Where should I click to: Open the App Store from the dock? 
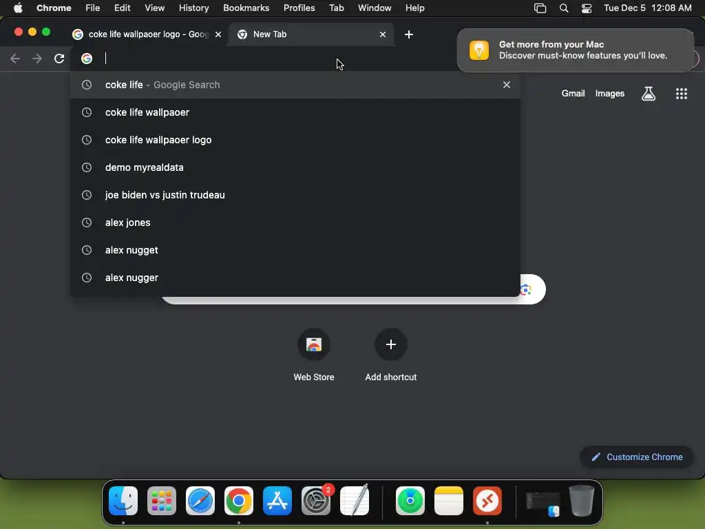[277, 501]
